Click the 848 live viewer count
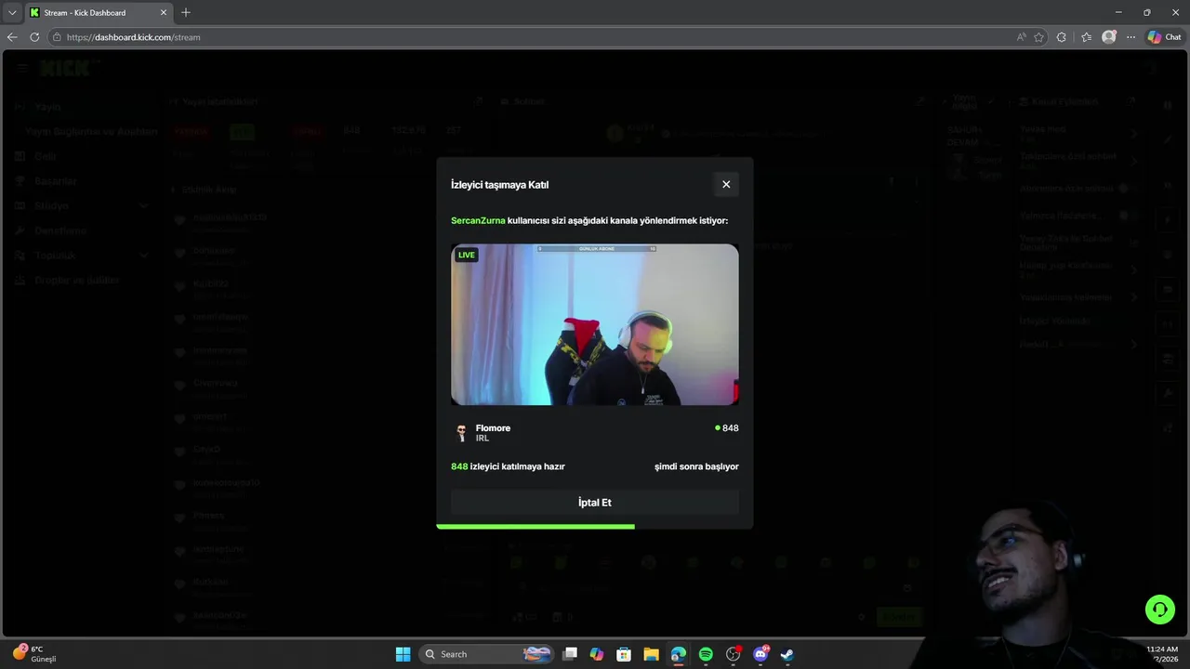 coord(727,428)
